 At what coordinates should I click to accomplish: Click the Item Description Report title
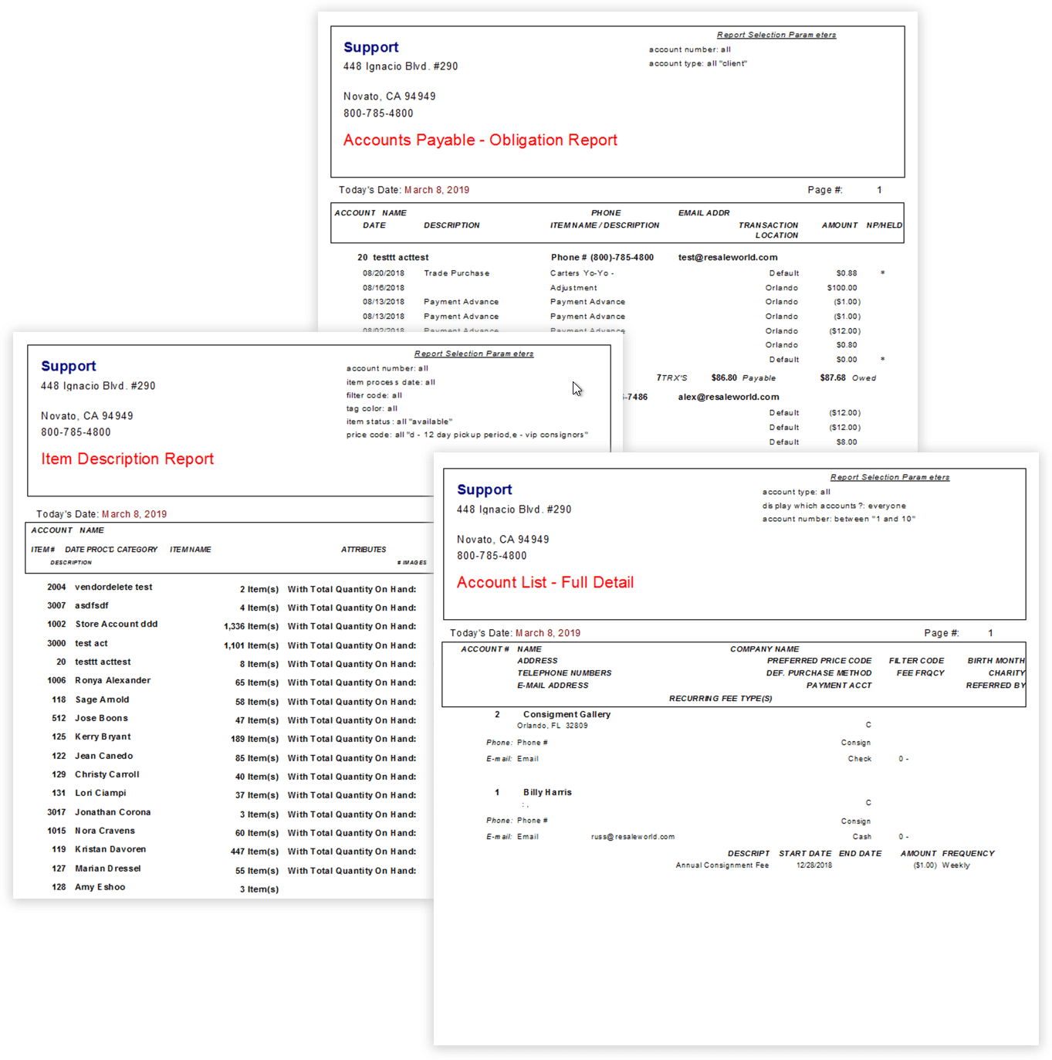coord(127,459)
